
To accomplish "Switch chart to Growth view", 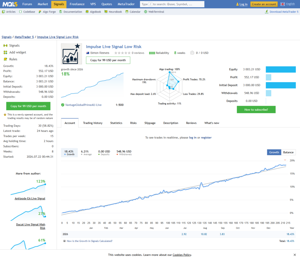I will 274,152.
